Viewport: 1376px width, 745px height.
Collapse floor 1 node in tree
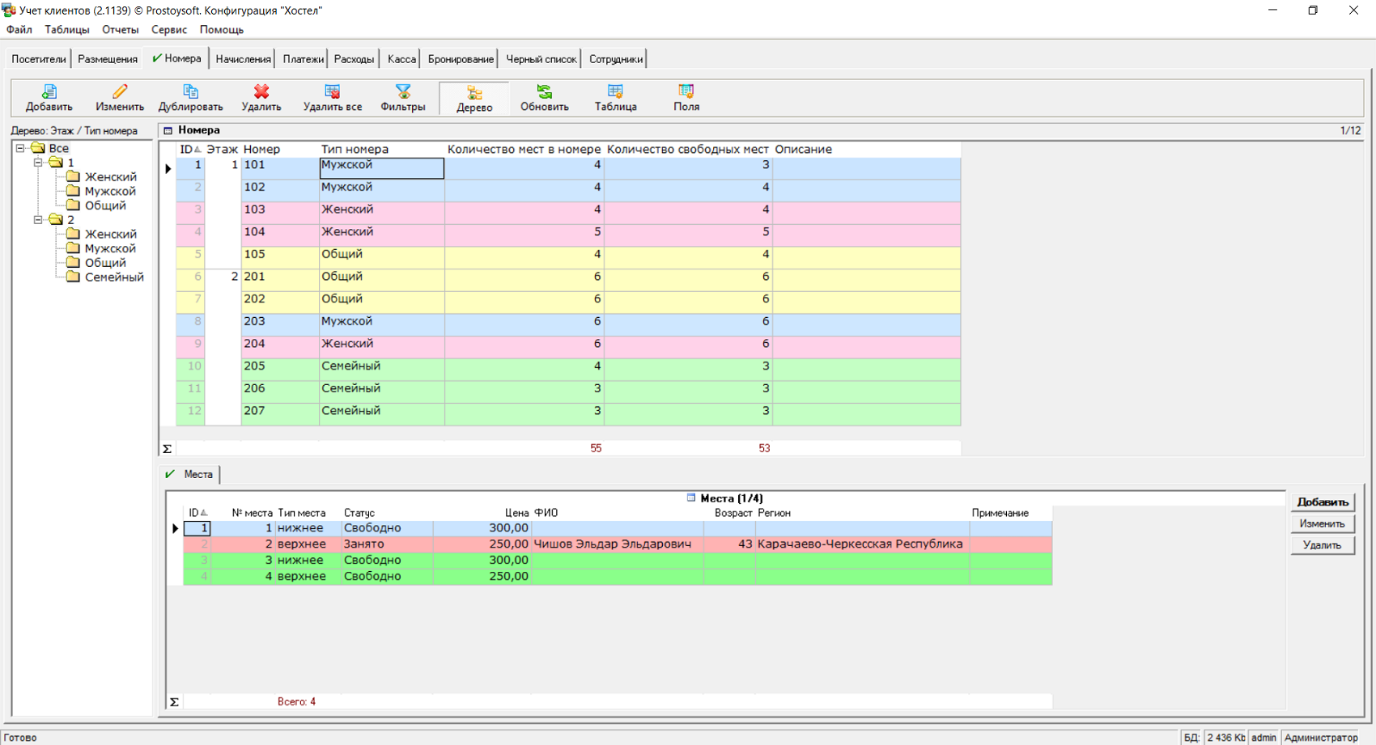point(38,163)
